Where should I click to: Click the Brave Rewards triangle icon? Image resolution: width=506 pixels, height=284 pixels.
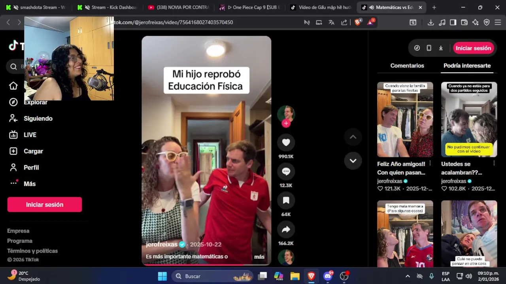point(370,22)
